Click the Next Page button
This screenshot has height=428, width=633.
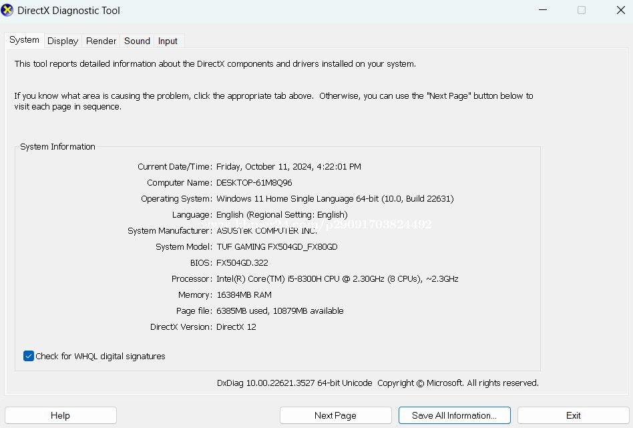pos(335,415)
